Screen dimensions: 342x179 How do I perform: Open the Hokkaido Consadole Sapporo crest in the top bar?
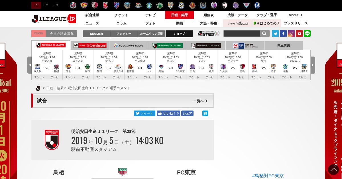(73, 5)
